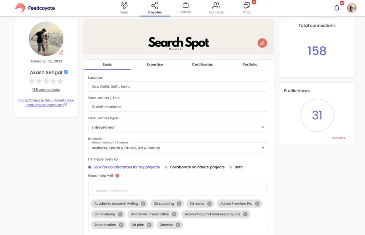
Task: Open Chat messages
Action: coord(247,8)
